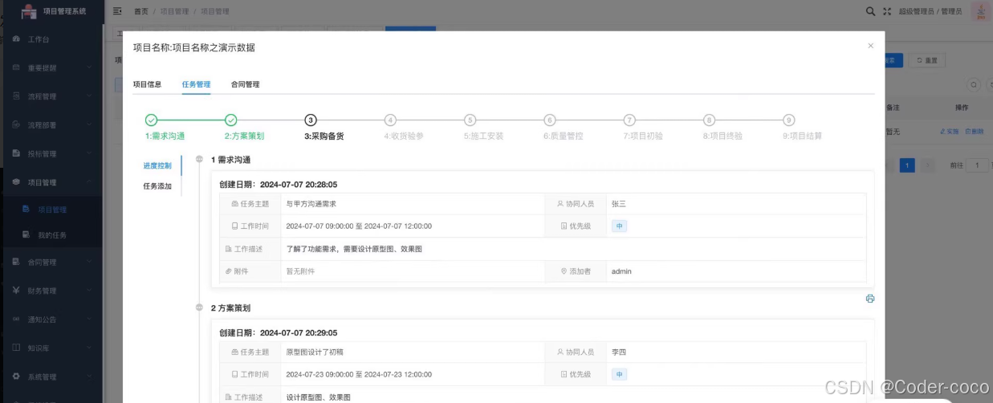Viewport: 993px width, 403px height.
Task: Click step label 2:方案策划
Action: tap(244, 136)
